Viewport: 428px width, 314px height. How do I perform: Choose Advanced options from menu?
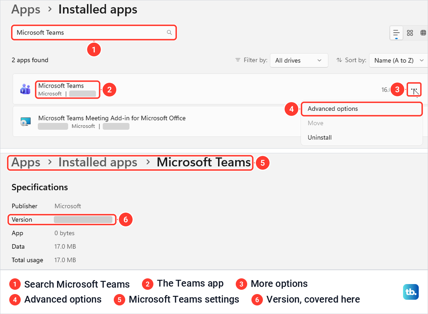coord(362,109)
